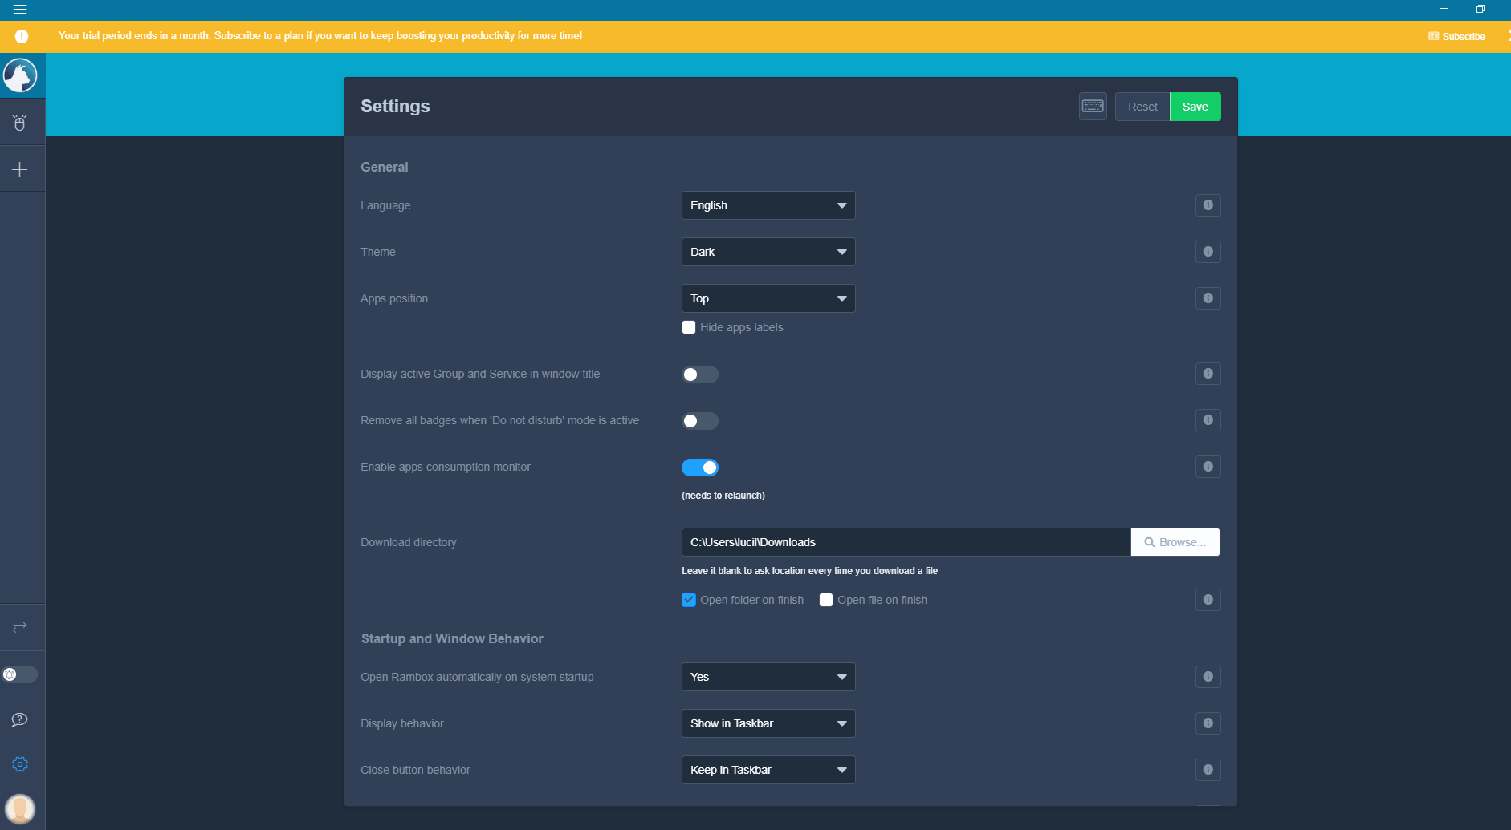Click the Download directory path field
1511x830 pixels.
click(906, 542)
